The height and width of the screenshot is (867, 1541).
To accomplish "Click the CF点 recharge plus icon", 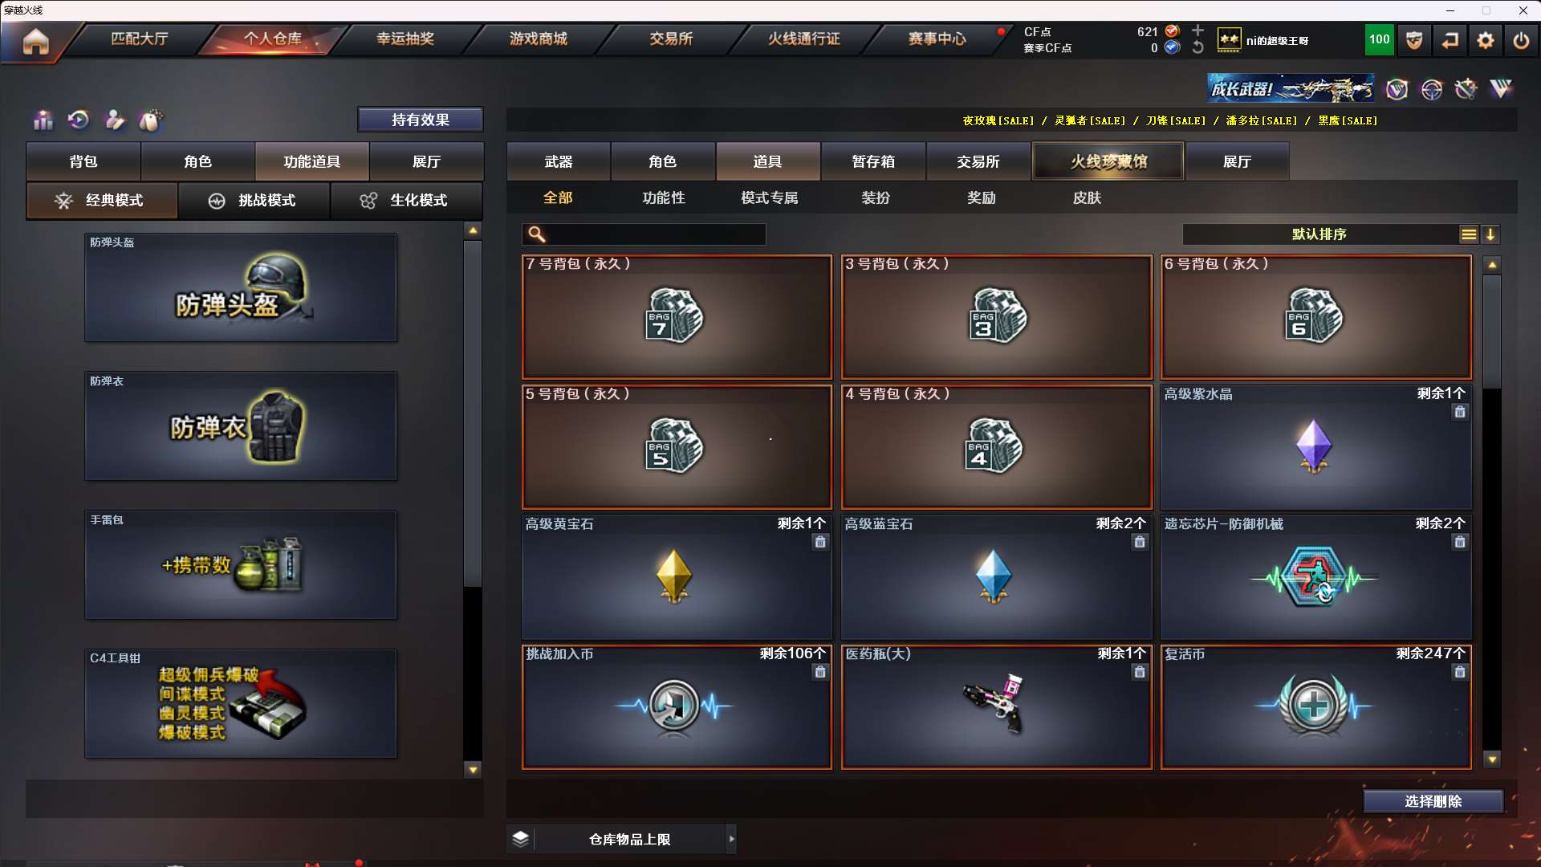I will point(1197,31).
